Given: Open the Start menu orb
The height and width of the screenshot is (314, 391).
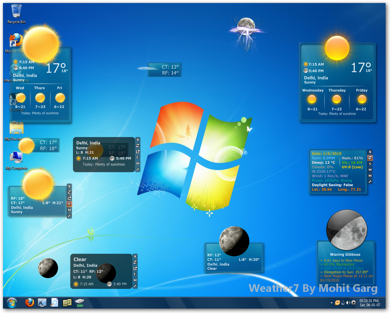Looking at the screenshot, I should 12,303.
